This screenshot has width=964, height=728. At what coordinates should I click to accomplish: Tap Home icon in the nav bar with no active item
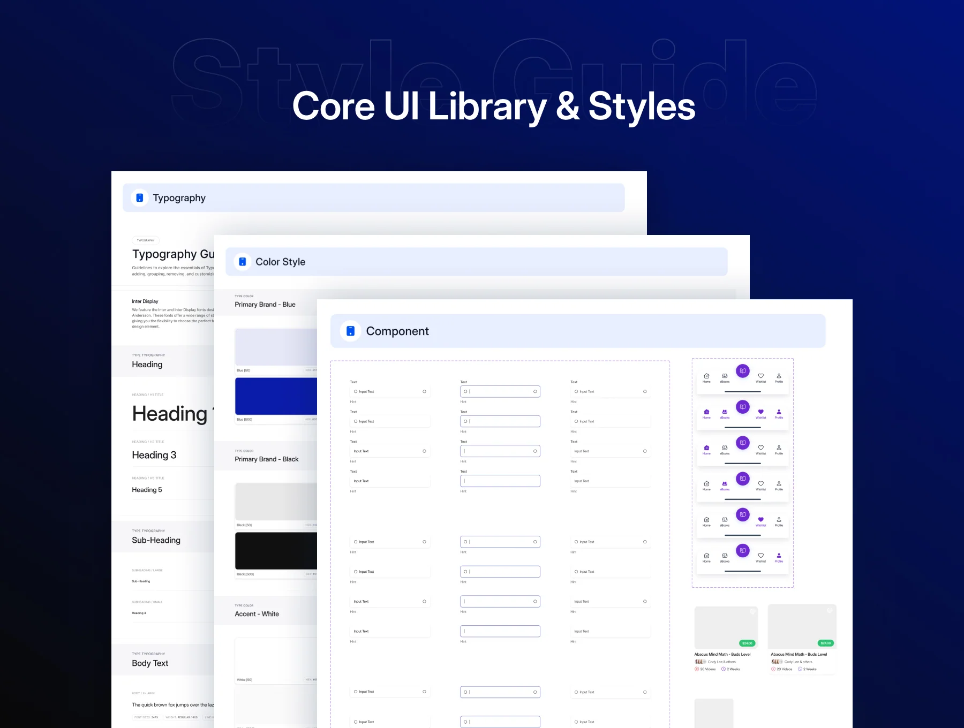[x=706, y=376]
